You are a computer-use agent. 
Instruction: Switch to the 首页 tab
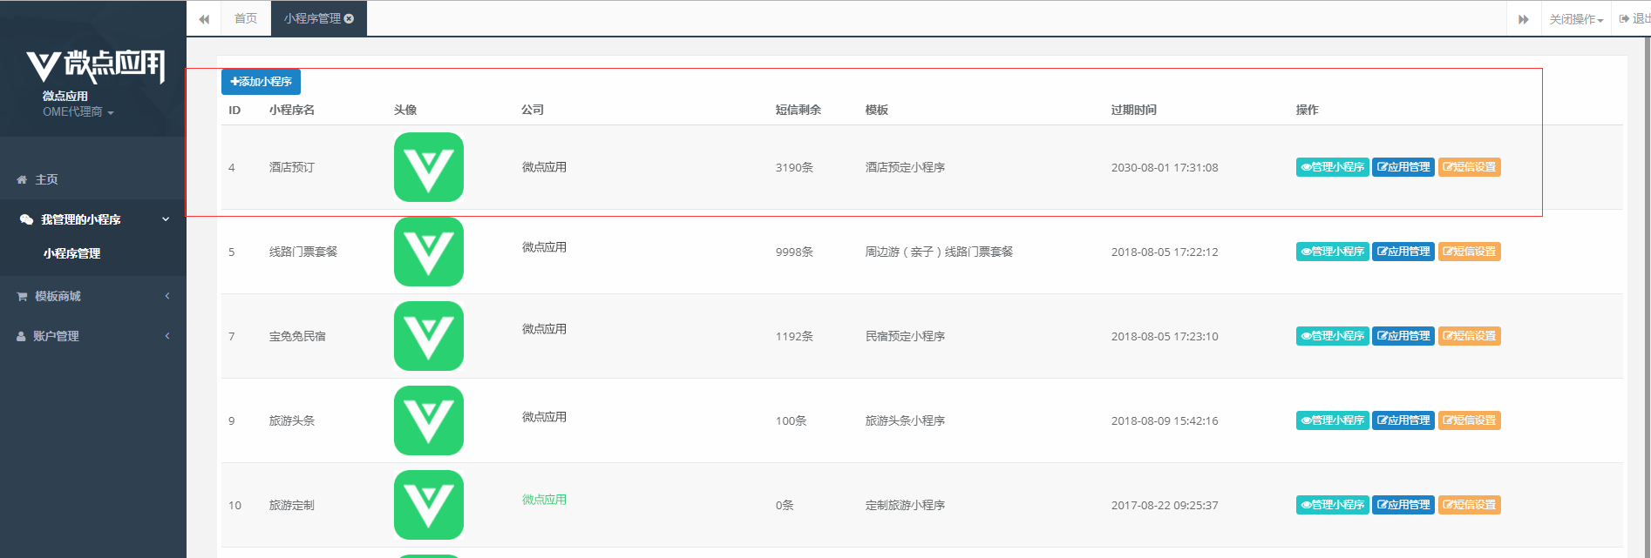[246, 18]
